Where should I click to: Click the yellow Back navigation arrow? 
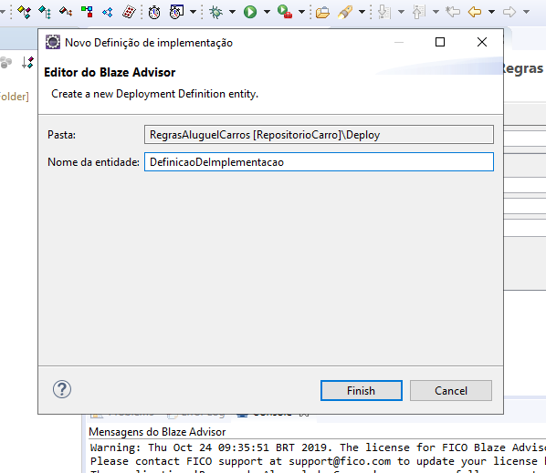[475, 12]
